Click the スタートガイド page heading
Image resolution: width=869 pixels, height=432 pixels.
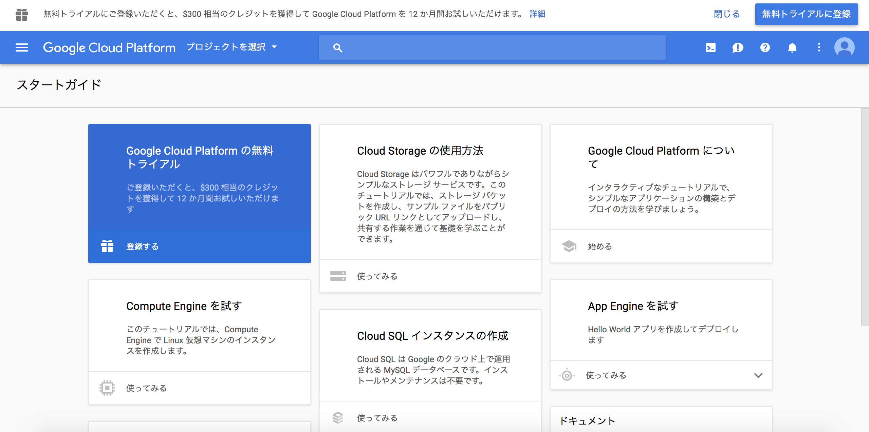[59, 85]
